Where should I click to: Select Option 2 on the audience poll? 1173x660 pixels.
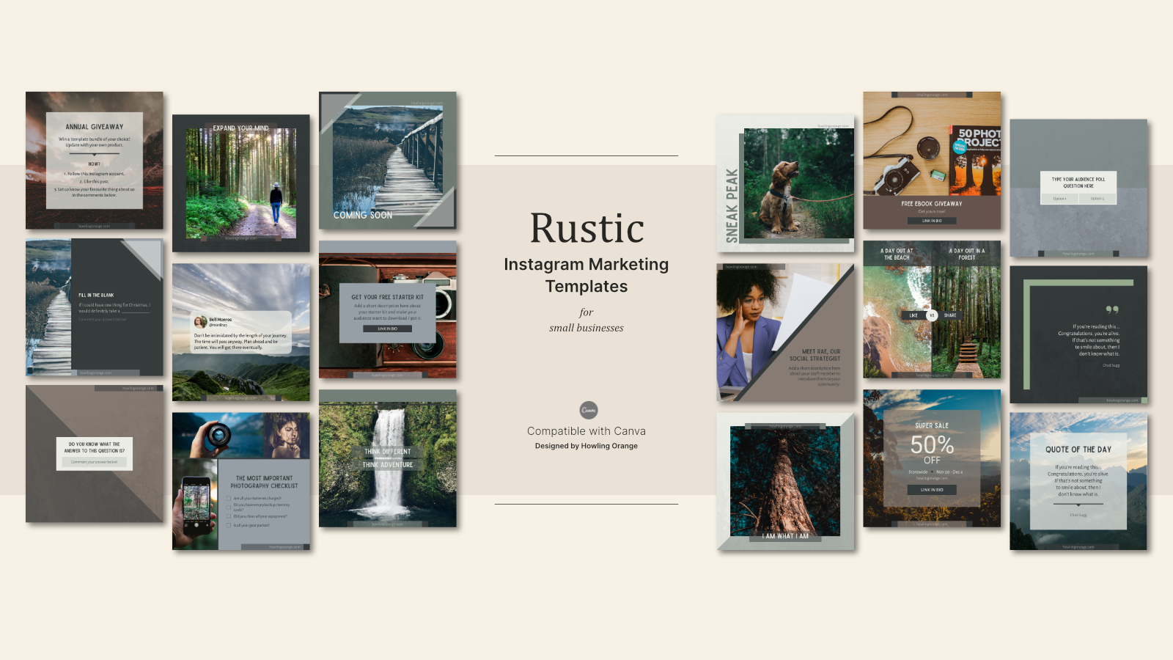pos(1097,199)
